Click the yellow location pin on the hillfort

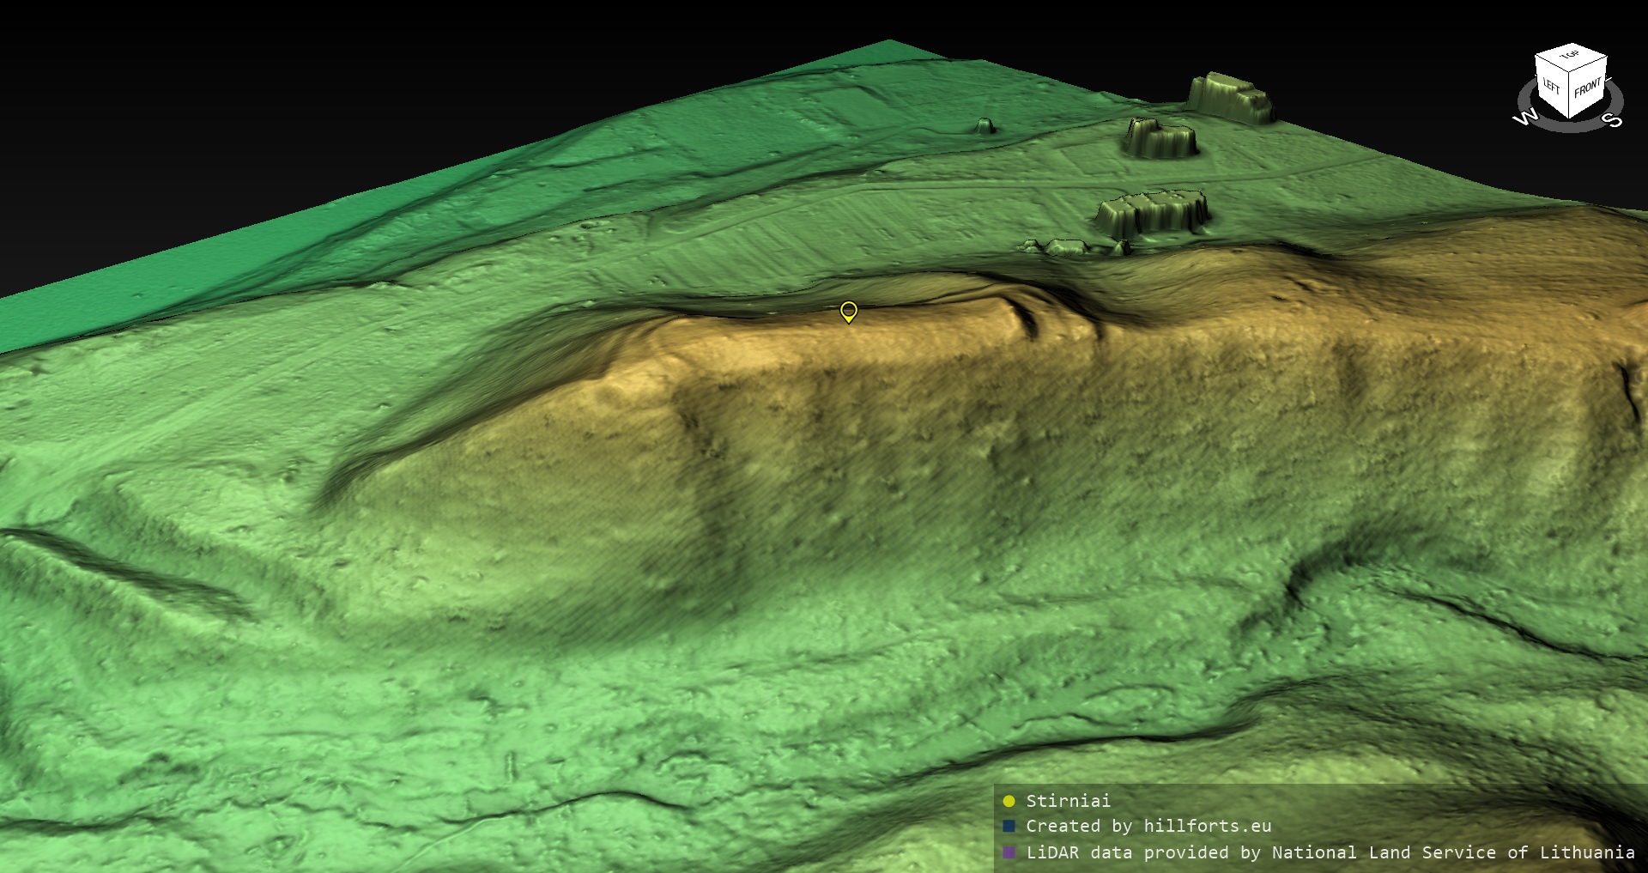(x=848, y=311)
